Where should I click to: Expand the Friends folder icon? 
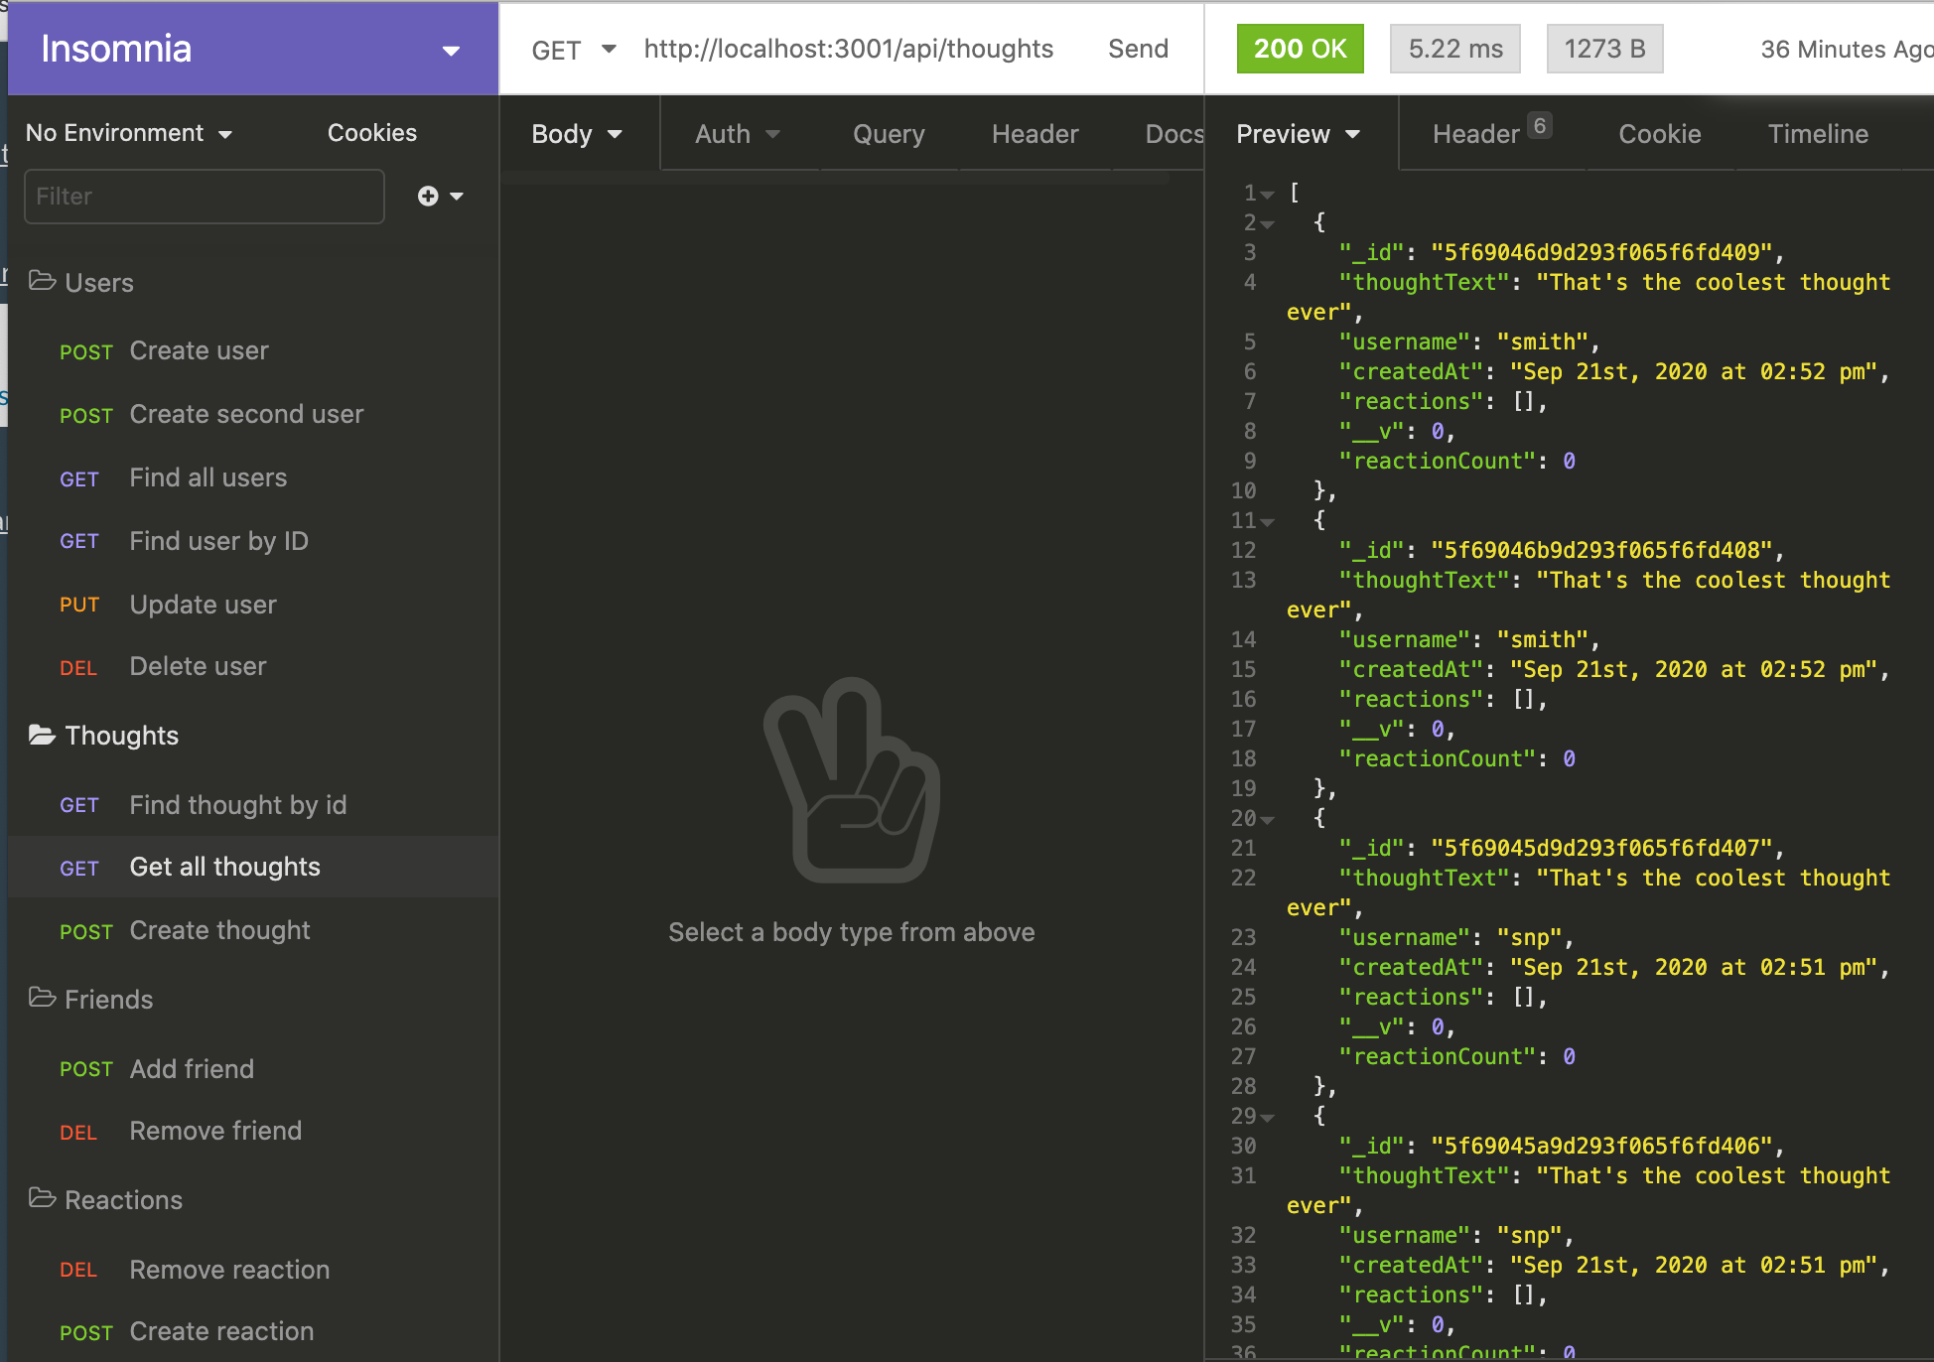tap(42, 998)
